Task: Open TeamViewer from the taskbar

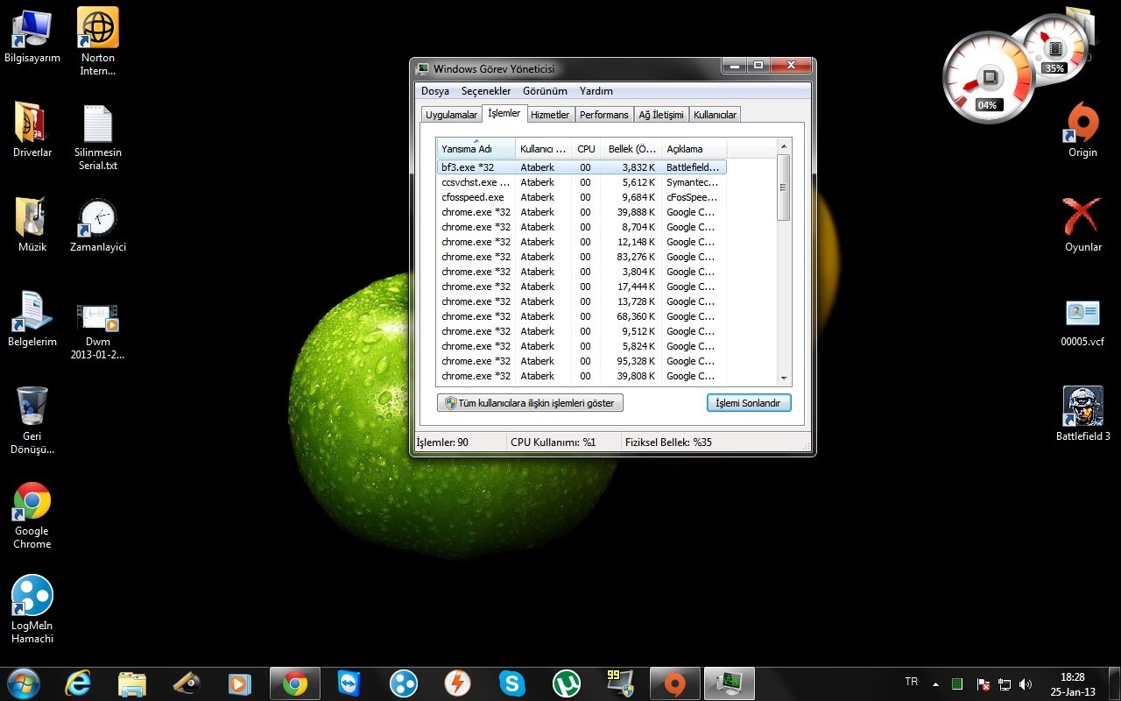Action: tap(349, 683)
